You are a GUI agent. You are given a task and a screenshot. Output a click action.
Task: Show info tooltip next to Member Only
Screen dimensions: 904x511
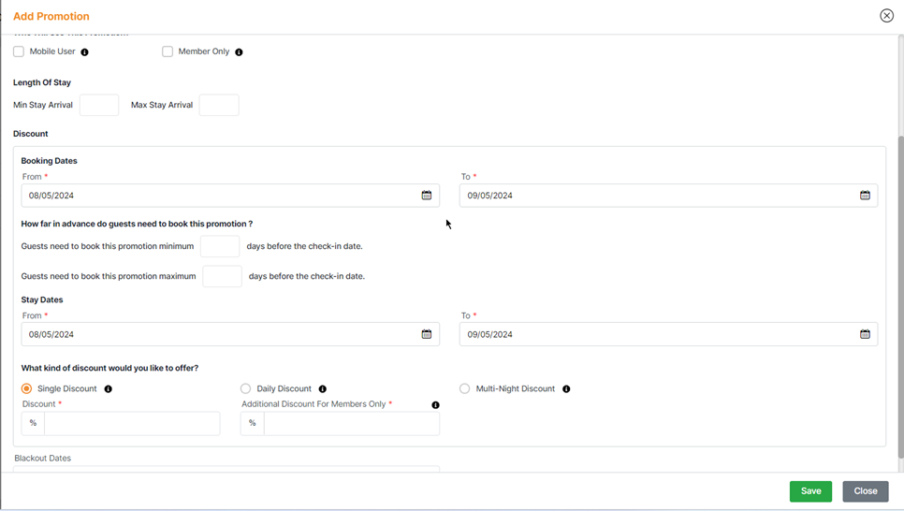(239, 52)
